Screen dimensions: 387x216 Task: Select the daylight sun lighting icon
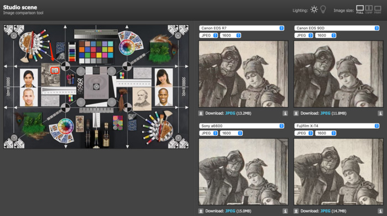pyautogui.click(x=314, y=9)
